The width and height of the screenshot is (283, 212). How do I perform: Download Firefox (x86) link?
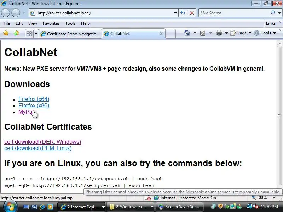34,105
